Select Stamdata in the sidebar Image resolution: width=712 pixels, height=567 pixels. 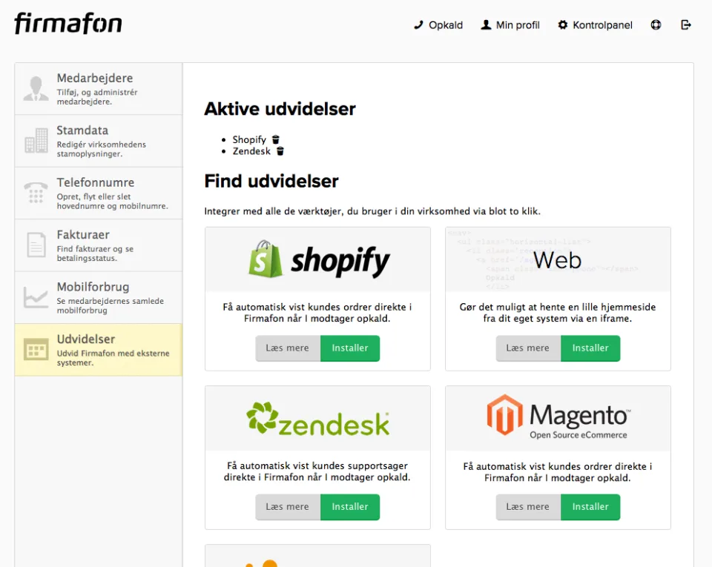point(99,141)
